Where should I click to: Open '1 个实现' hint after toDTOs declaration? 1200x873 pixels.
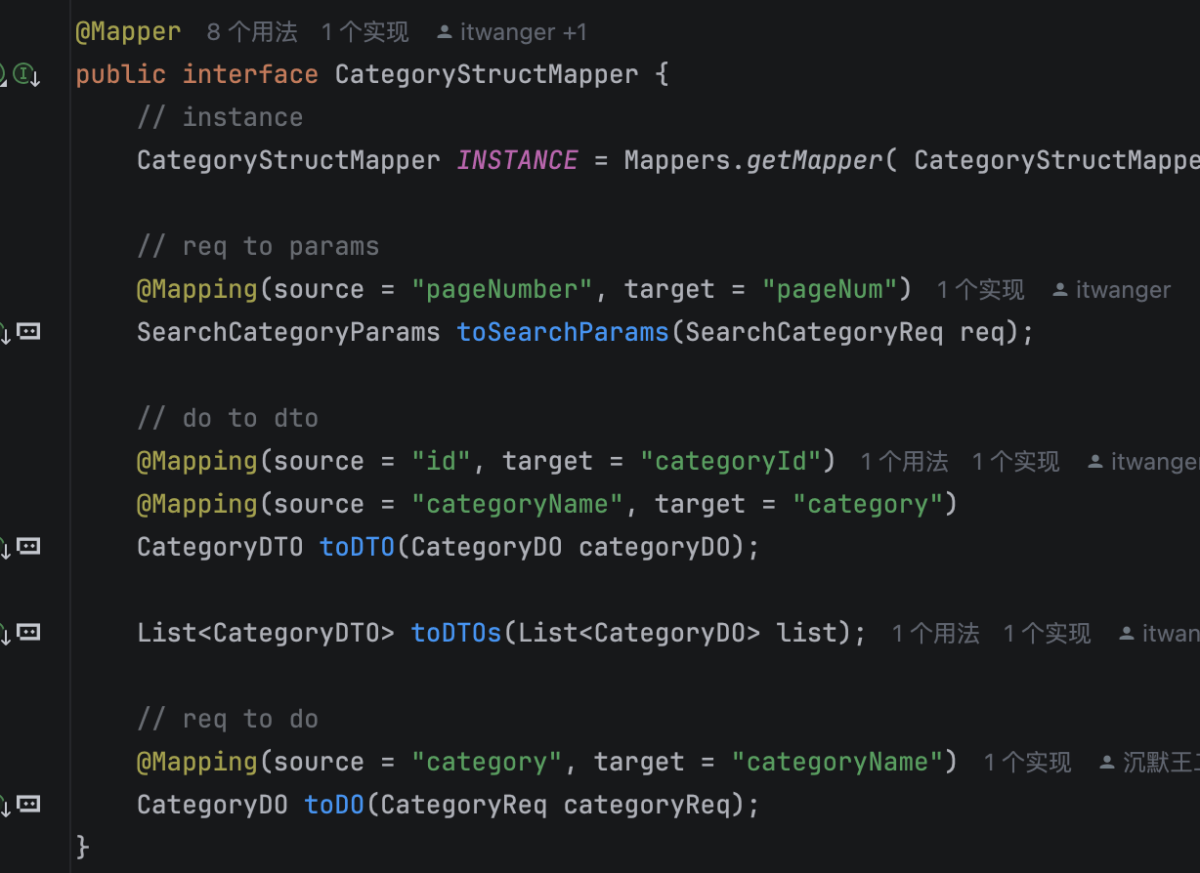1047,634
